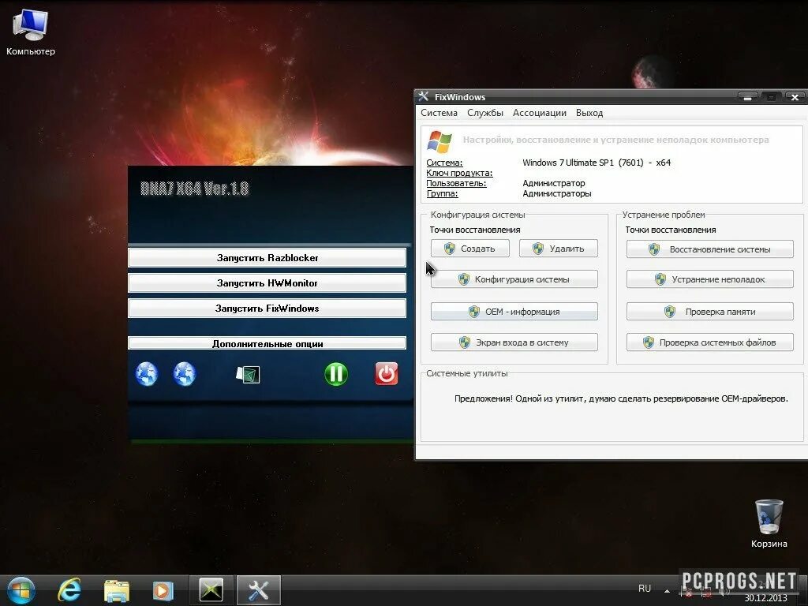Click the Администраторы group value
The width and height of the screenshot is (808, 606).
coord(556,194)
